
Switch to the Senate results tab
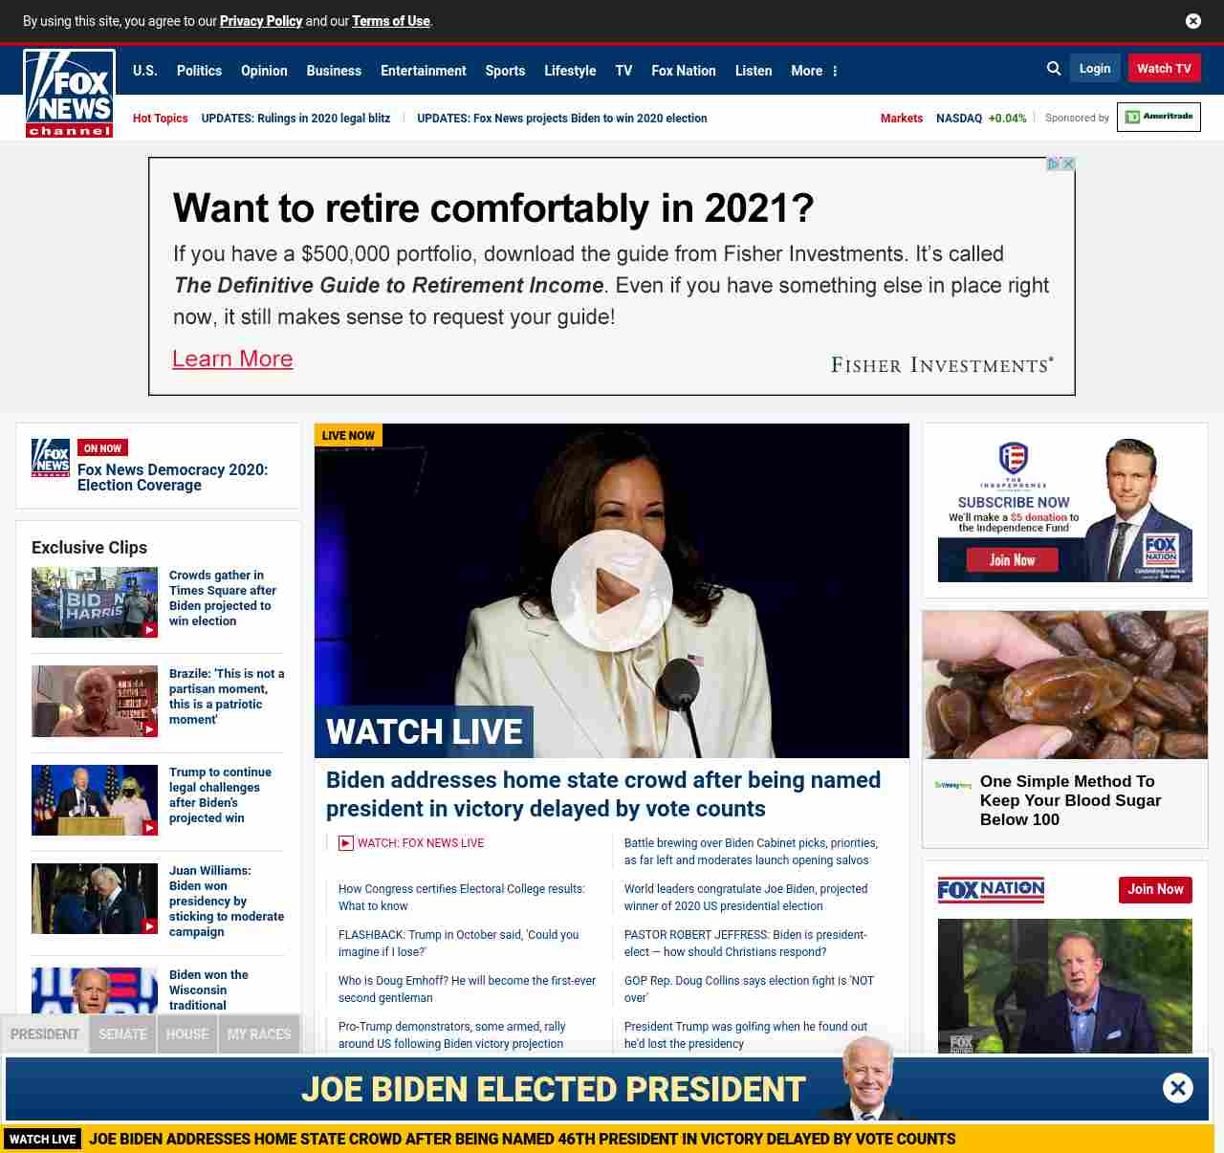tap(122, 1034)
